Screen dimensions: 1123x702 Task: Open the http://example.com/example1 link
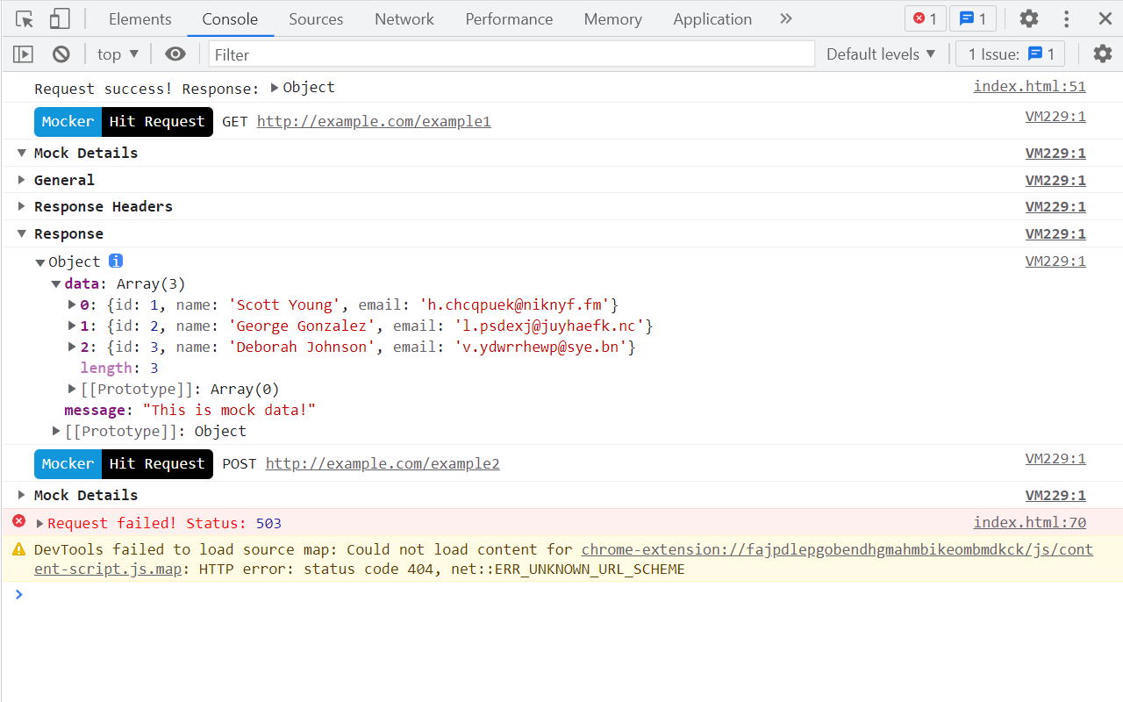coord(374,121)
